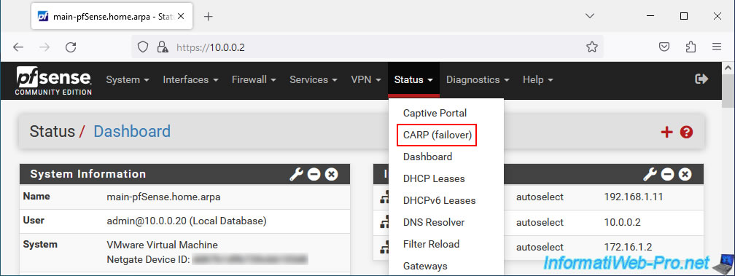Screen dimensions: 735x276
Task: Click interface icon beside 10.0.0.2 row
Action: (x=384, y=223)
